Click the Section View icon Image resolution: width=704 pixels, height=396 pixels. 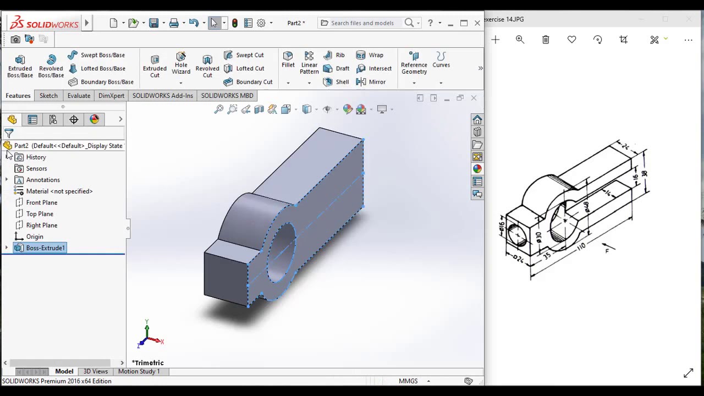(259, 109)
